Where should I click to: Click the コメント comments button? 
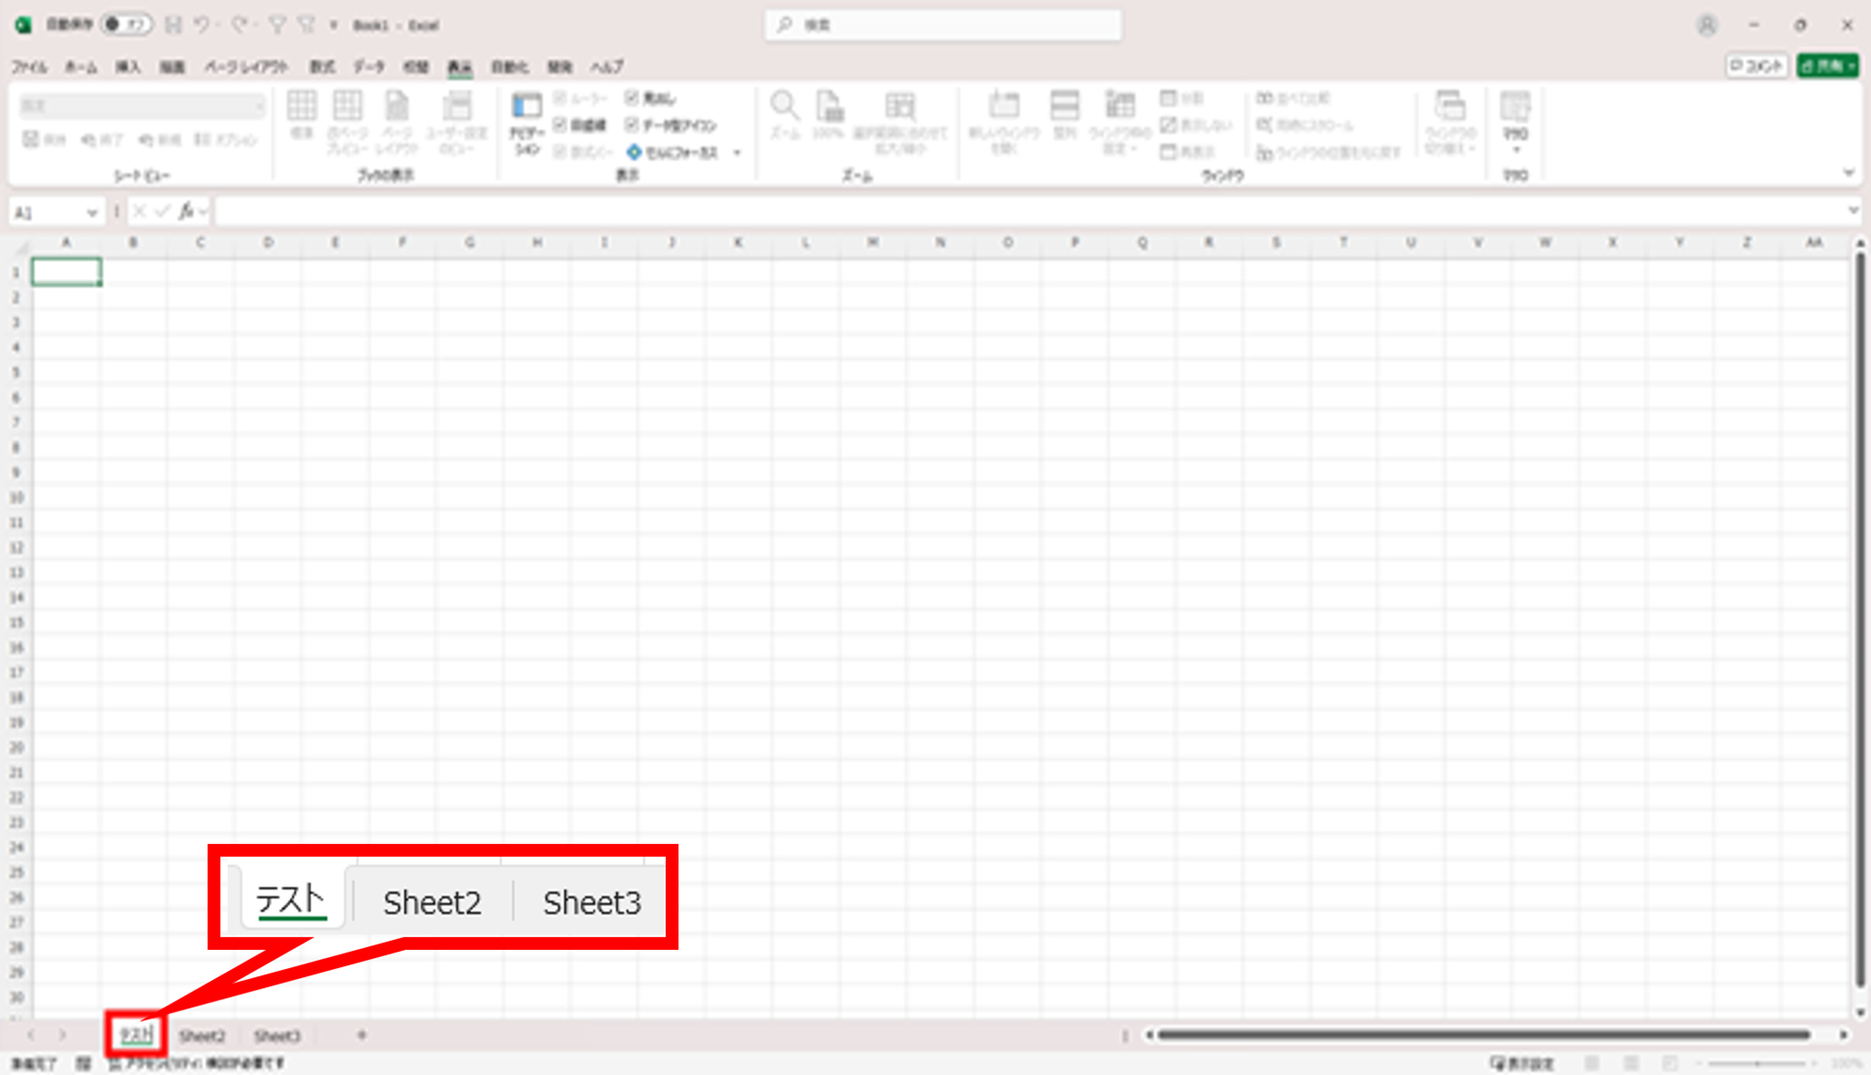tap(1757, 66)
